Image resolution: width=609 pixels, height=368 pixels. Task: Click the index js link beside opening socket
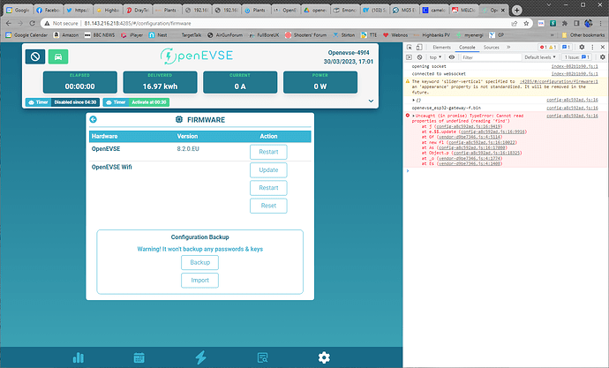[575, 66]
